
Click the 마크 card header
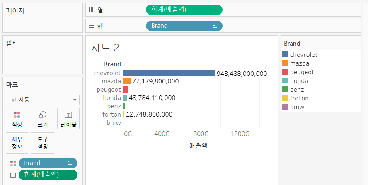click(12, 84)
